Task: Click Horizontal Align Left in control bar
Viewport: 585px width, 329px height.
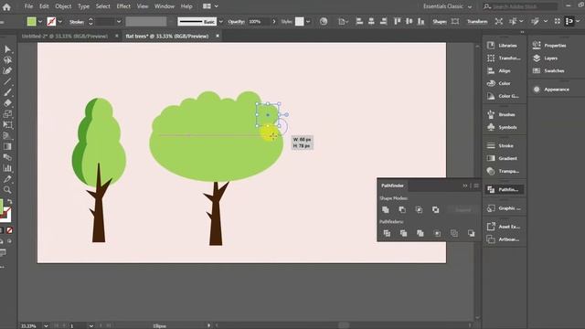Action: point(359,21)
